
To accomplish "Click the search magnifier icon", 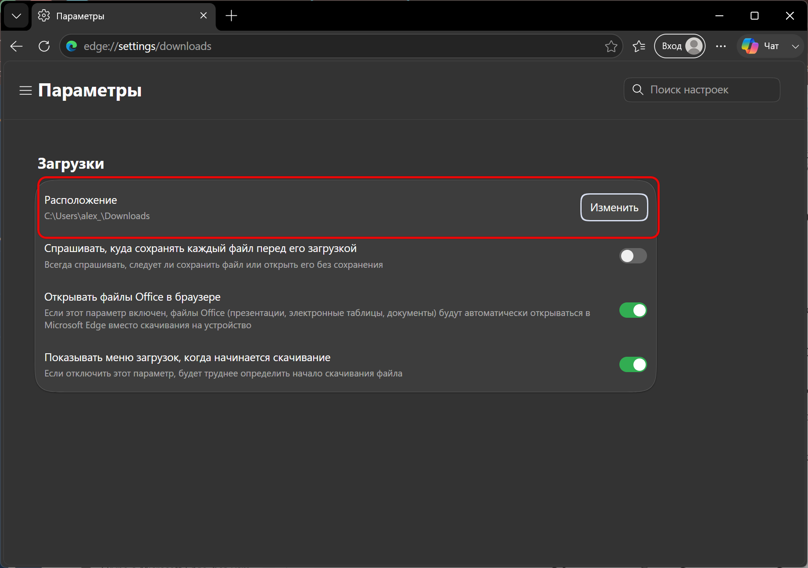I will pyautogui.click(x=638, y=90).
